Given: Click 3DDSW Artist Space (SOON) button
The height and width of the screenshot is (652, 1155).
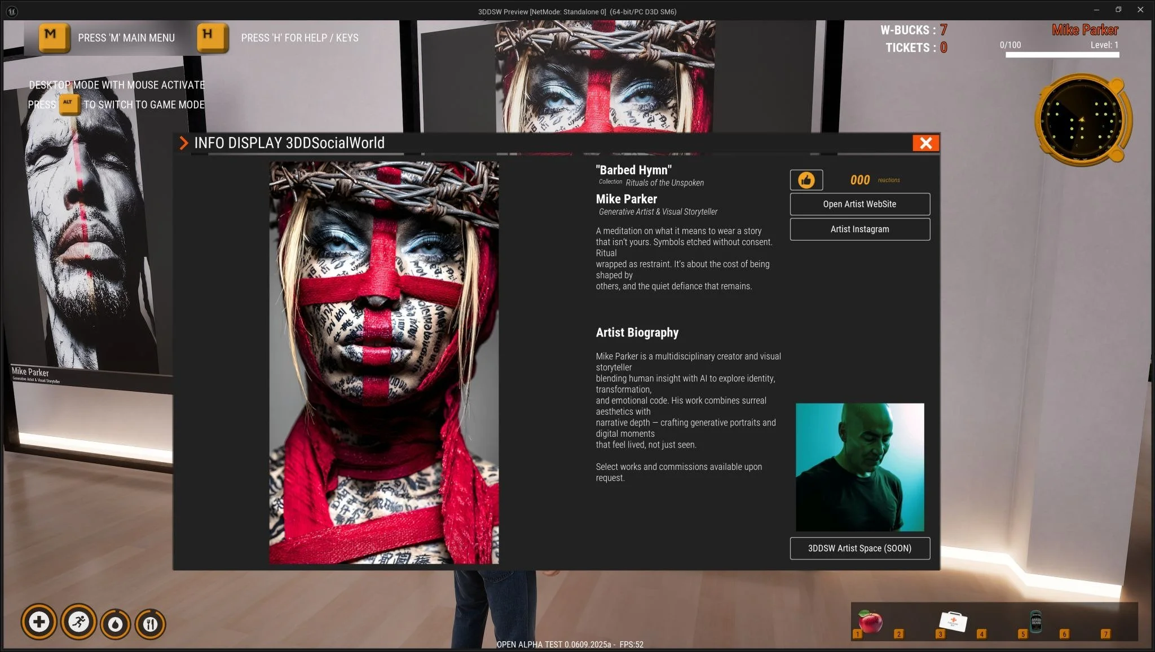Looking at the screenshot, I should (x=859, y=548).
